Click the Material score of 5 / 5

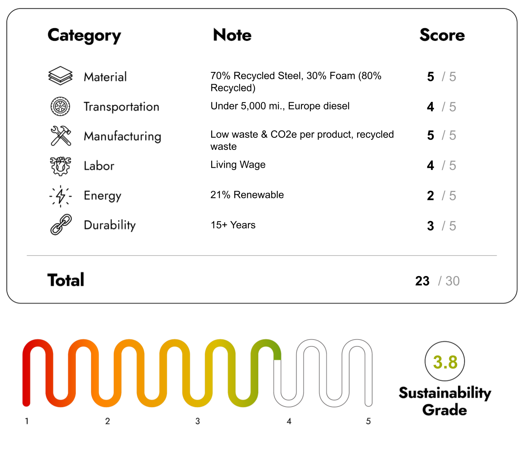click(441, 77)
